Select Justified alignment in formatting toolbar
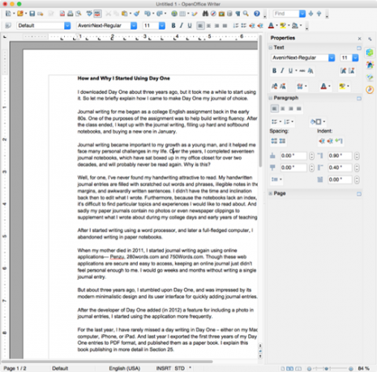 [225, 26]
